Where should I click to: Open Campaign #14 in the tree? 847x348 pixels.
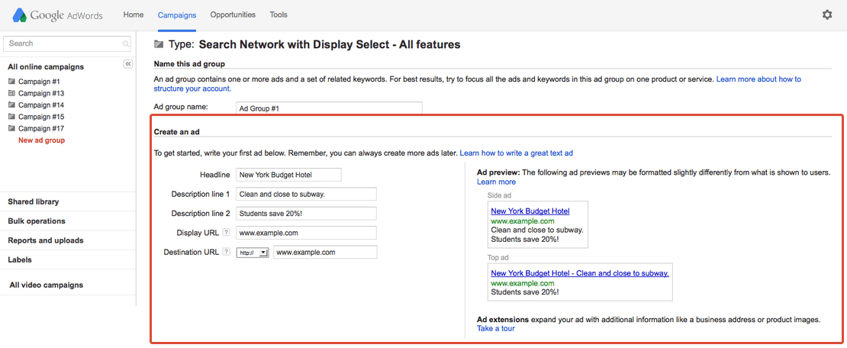(x=41, y=105)
